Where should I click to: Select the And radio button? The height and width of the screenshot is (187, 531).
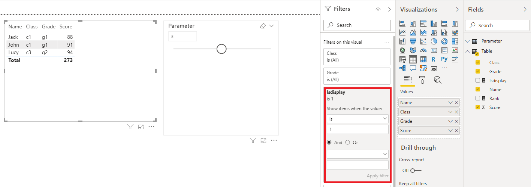point(329,142)
